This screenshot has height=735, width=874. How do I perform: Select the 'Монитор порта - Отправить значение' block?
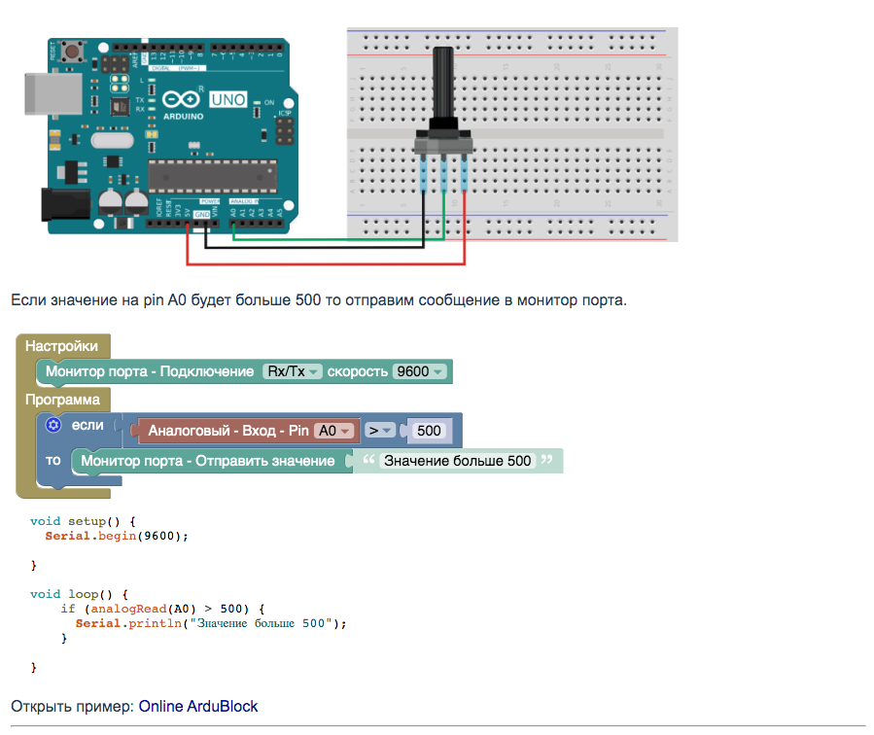point(208,461)
